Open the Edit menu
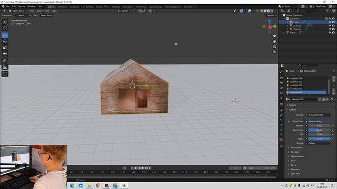 pos(14,6)
